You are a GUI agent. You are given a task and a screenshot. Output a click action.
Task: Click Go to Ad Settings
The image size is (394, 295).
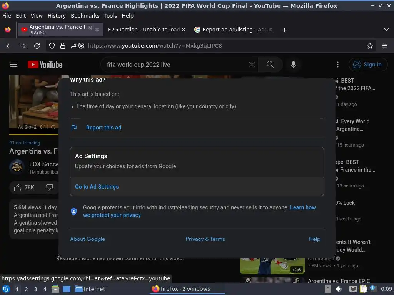pyautogui.click(x=97, y=187)
